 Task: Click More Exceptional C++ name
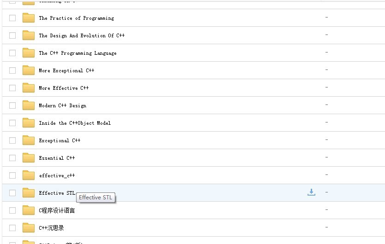[x=66, y=70]
